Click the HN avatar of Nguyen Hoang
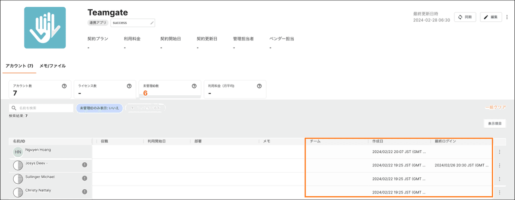Image resolution: width=515 pixels, height=200 pixels. 18,152
